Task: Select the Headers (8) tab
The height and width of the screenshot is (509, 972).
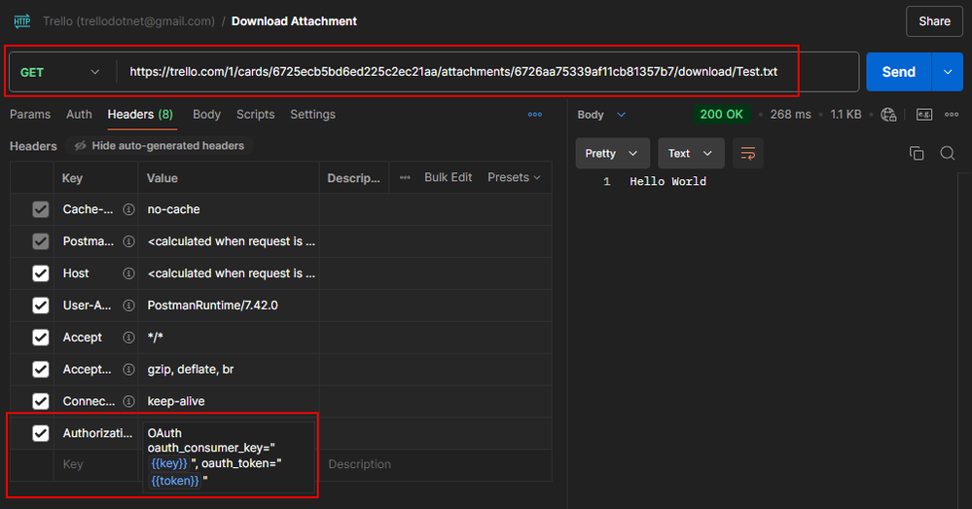Action: click(140, 115)
